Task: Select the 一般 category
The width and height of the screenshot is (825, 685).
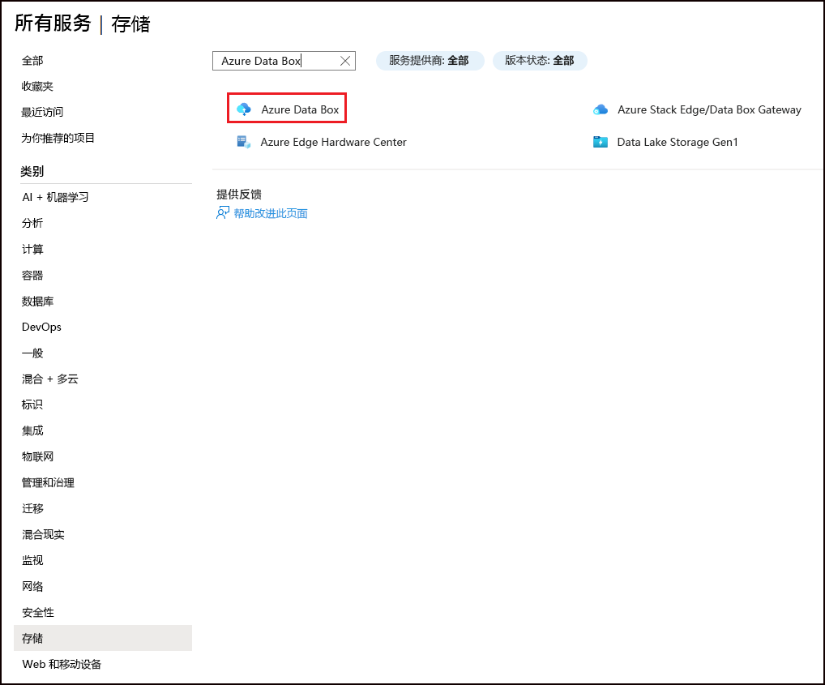Action: click(32, 353)
